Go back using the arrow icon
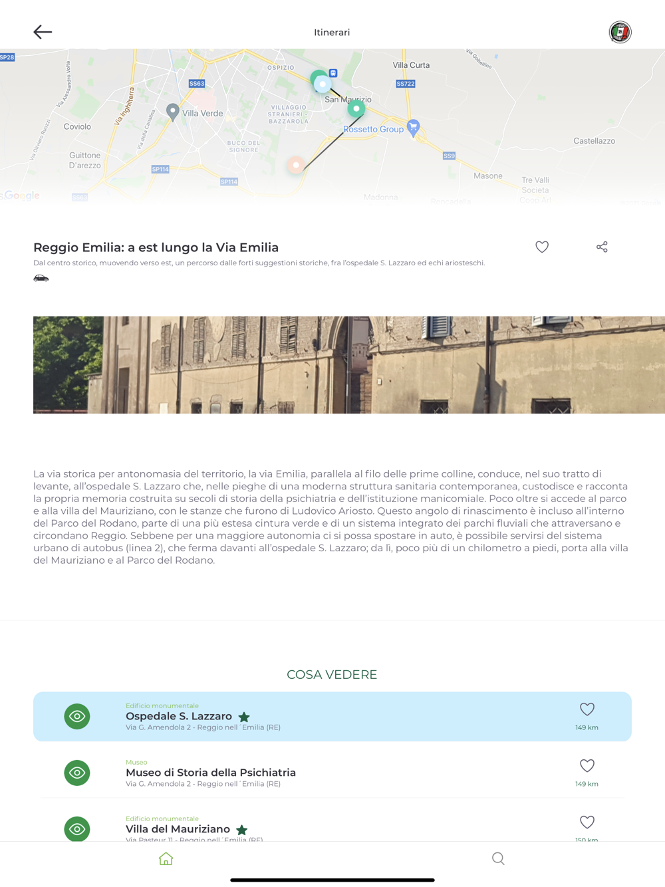This screenshot has width=665, height=887. pyautogui.click(x=43, y=32)
